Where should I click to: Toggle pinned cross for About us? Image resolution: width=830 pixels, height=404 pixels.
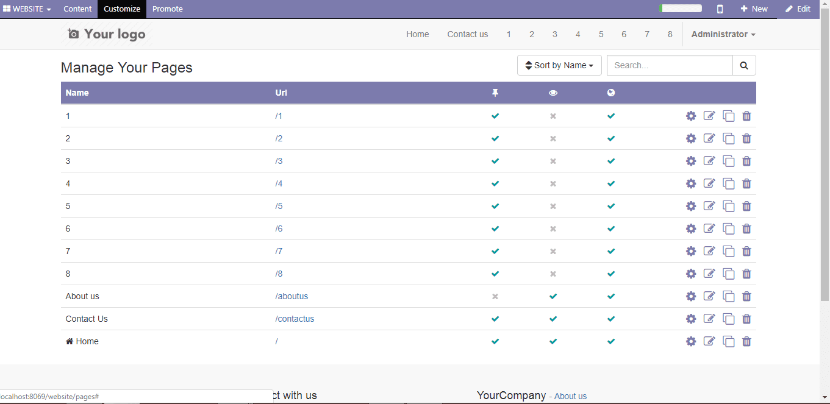point(495,296)
